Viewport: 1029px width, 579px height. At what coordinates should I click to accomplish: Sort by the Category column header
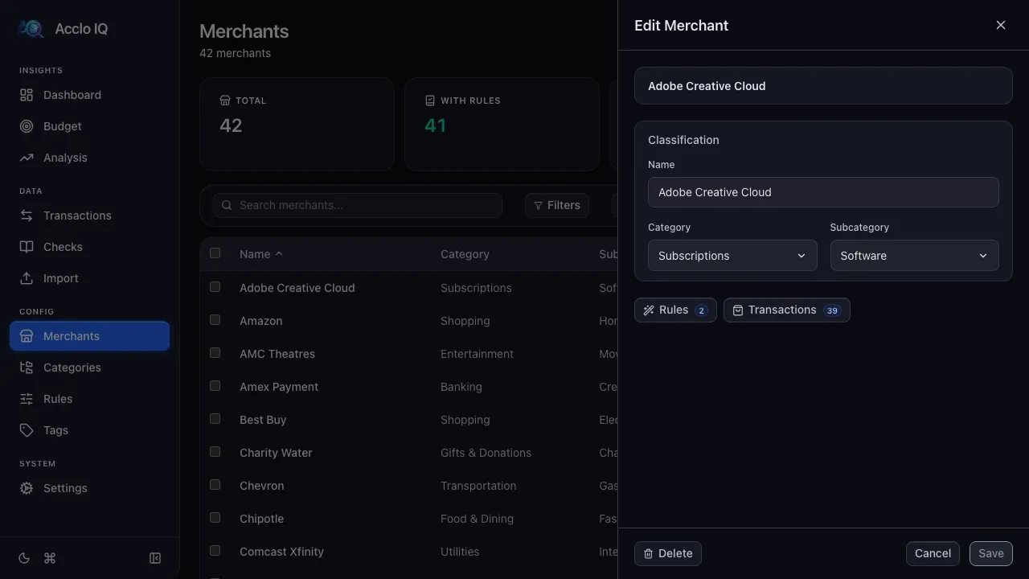[465, 254]
